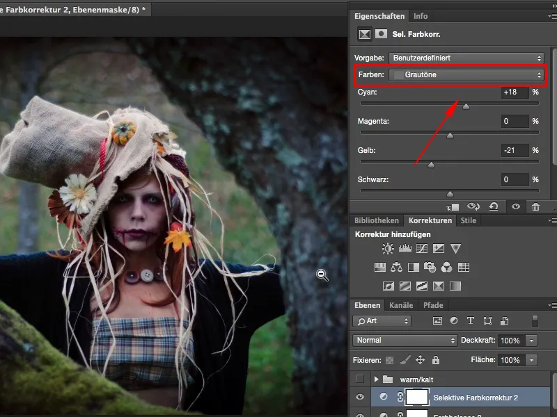Click the Deckkraft 100% value field

click(511, 341)
